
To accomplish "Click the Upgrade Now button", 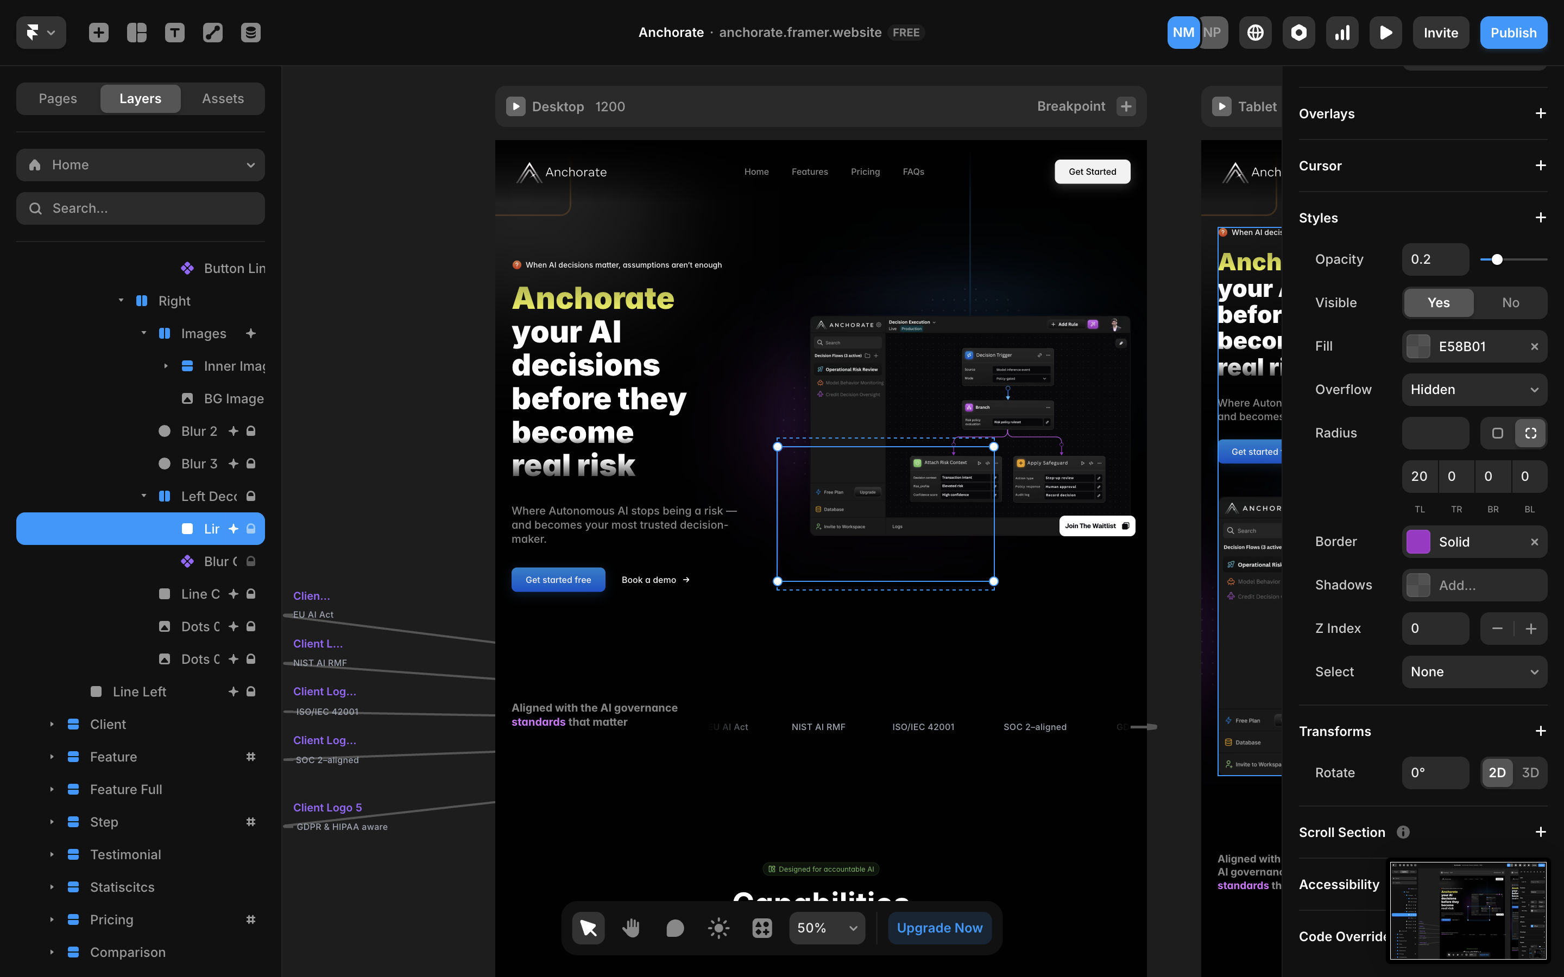I will tap(939, 928).
